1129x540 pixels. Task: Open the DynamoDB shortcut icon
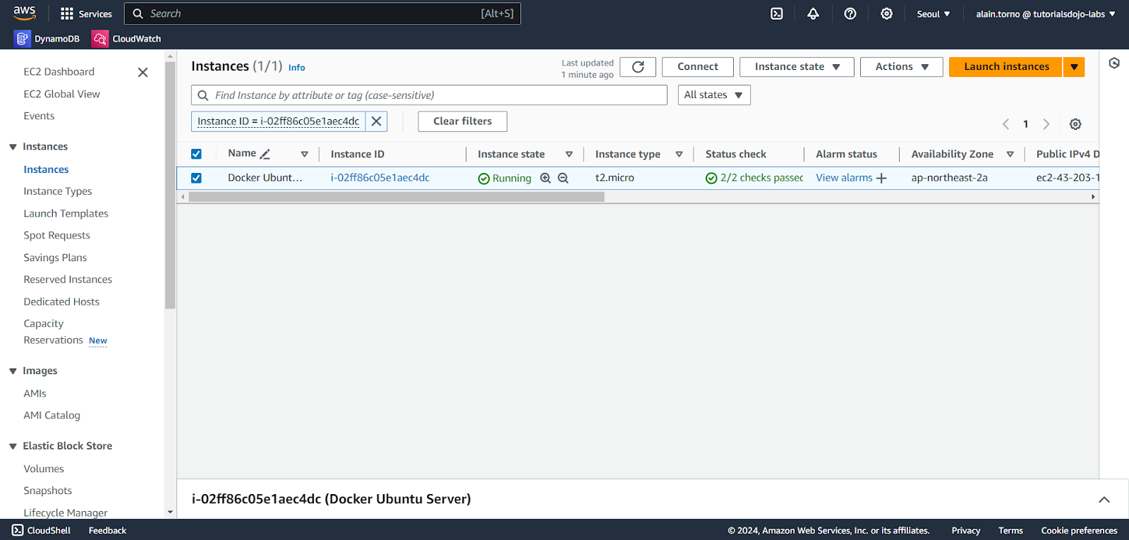(x=22, y=39)
